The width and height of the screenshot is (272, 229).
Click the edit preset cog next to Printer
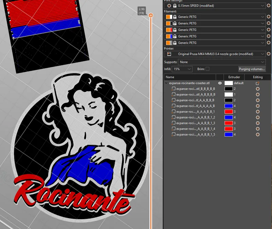click(269, 54)
